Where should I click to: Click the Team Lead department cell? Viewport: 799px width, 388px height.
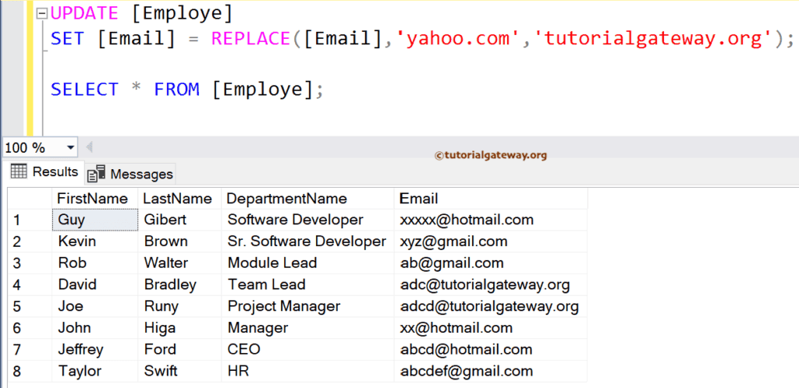(x=307, y=285)
